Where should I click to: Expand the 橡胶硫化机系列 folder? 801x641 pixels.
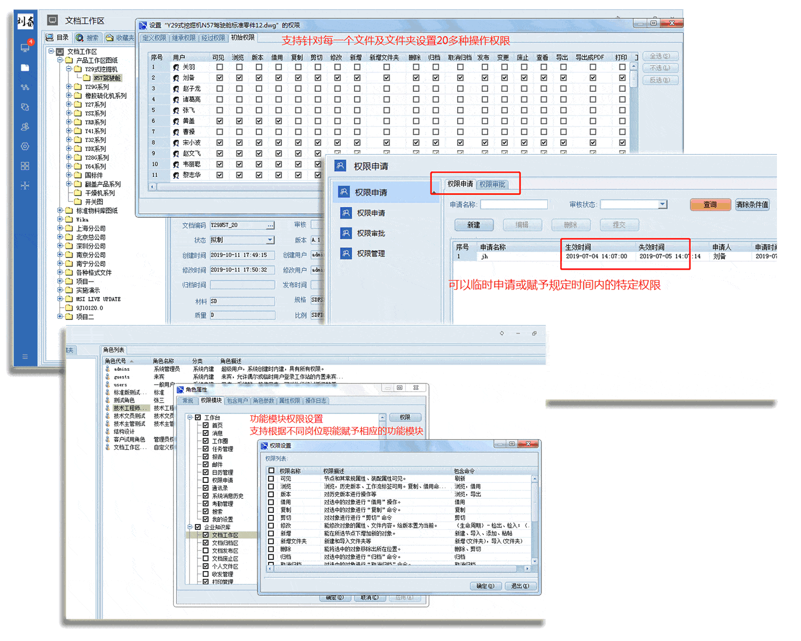(69, 96)
